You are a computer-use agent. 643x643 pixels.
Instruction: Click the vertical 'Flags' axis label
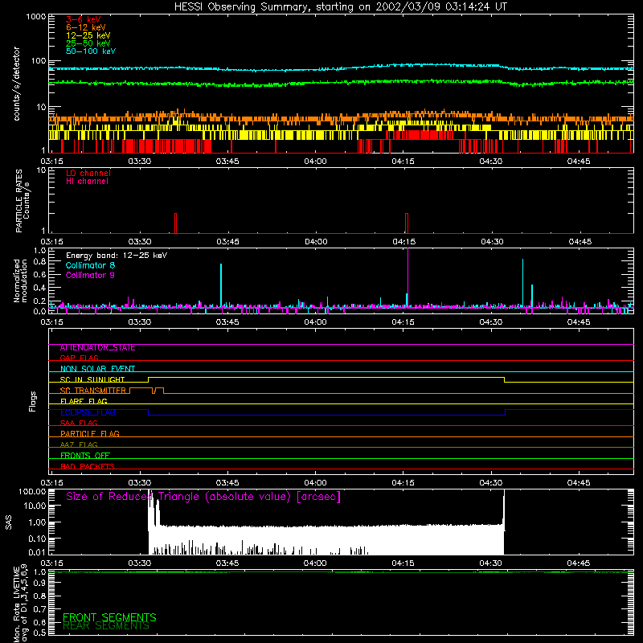pyautogui.click(x=33, y=401)
